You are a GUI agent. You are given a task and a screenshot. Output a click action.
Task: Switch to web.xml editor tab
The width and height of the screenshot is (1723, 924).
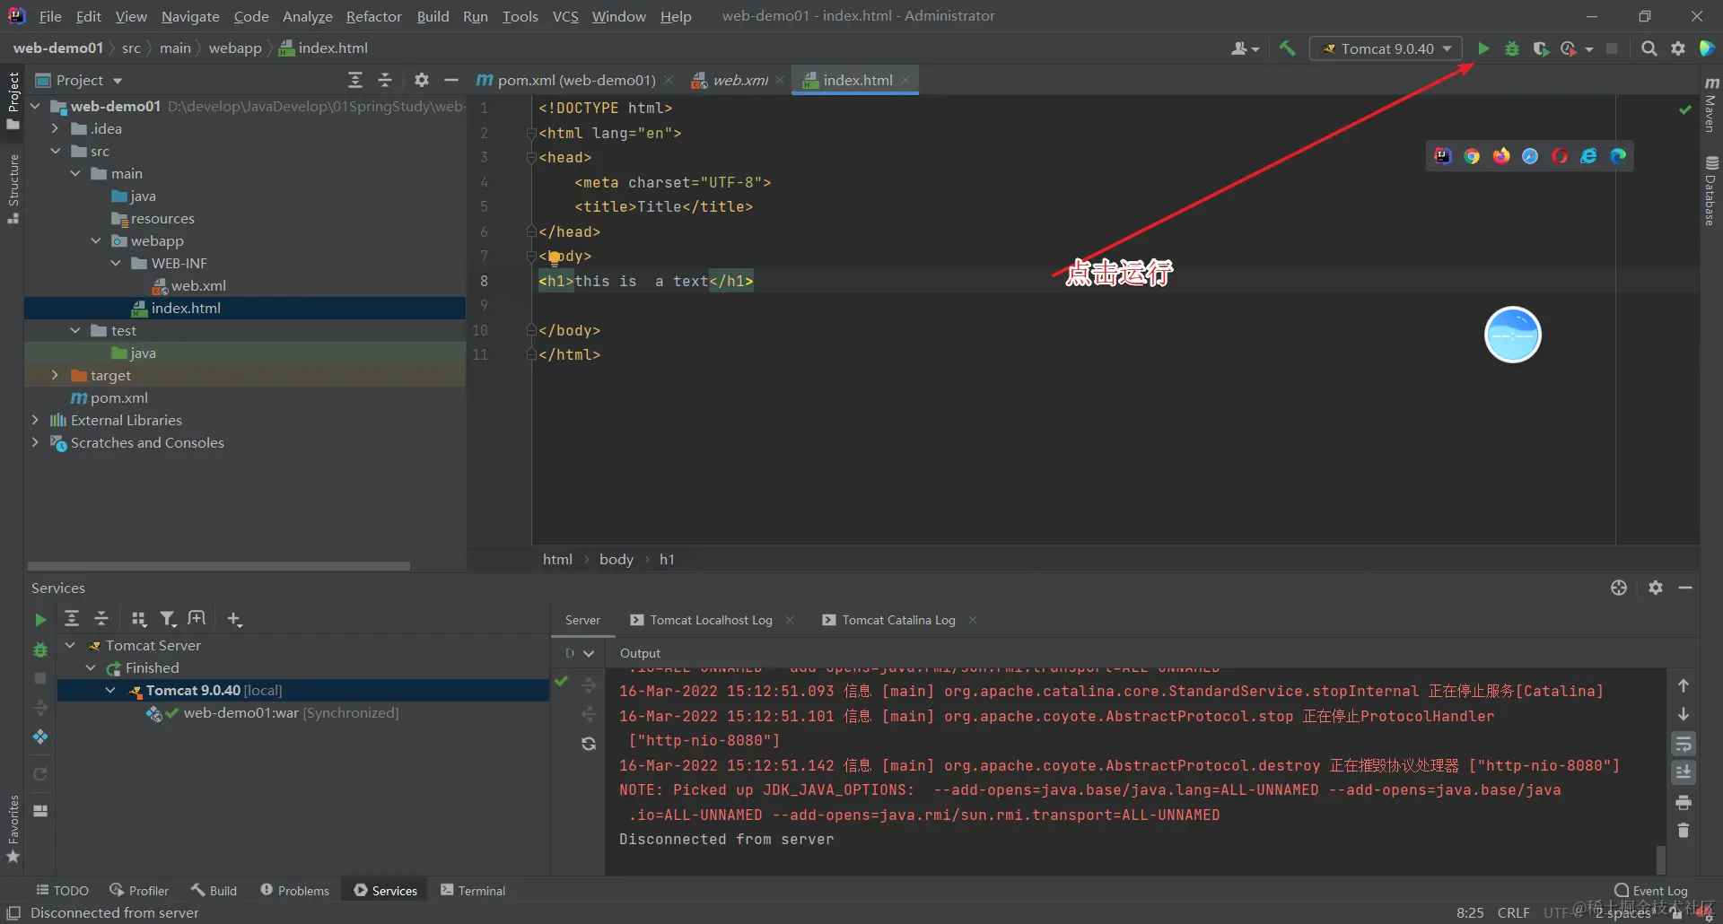click(739, 80)
